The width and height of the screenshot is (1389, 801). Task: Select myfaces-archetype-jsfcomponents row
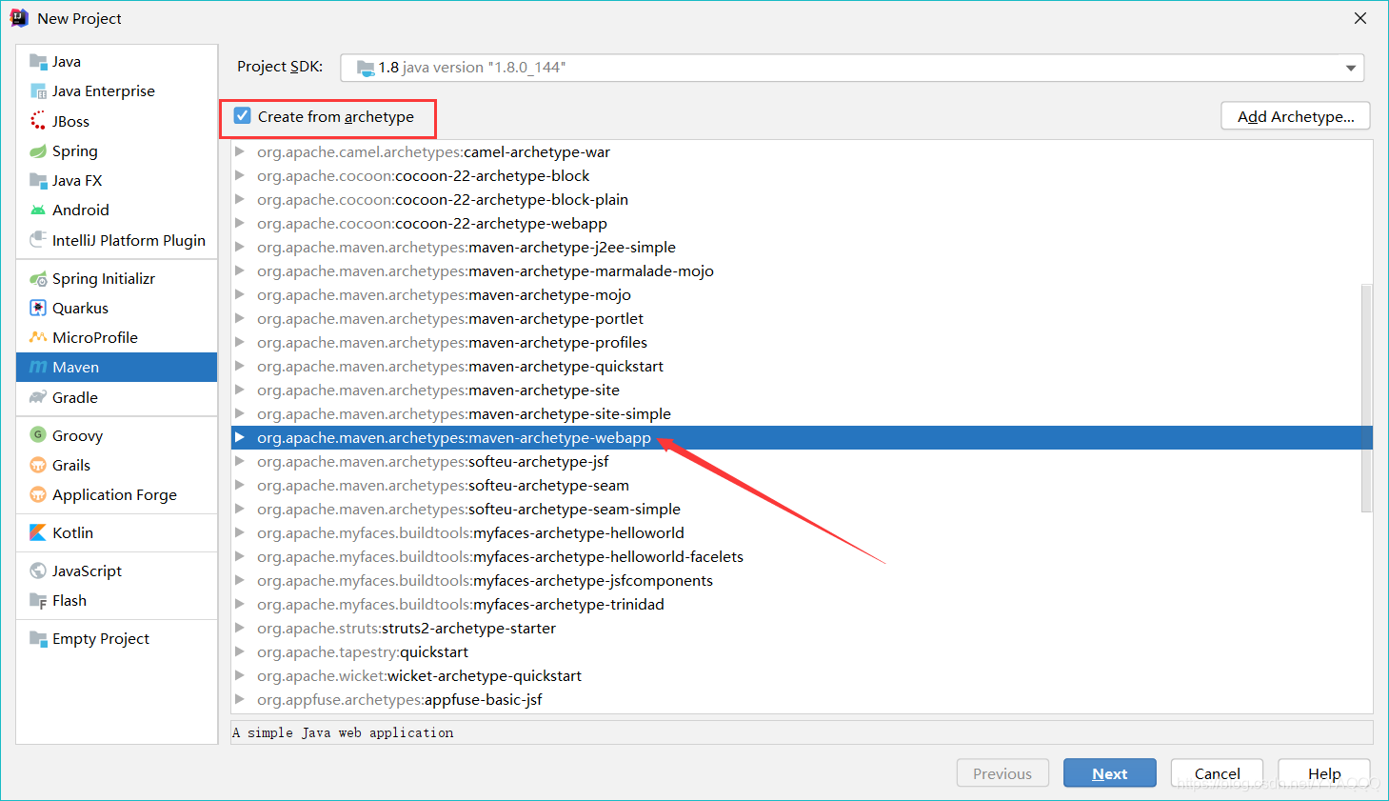(x=802, y=580)
